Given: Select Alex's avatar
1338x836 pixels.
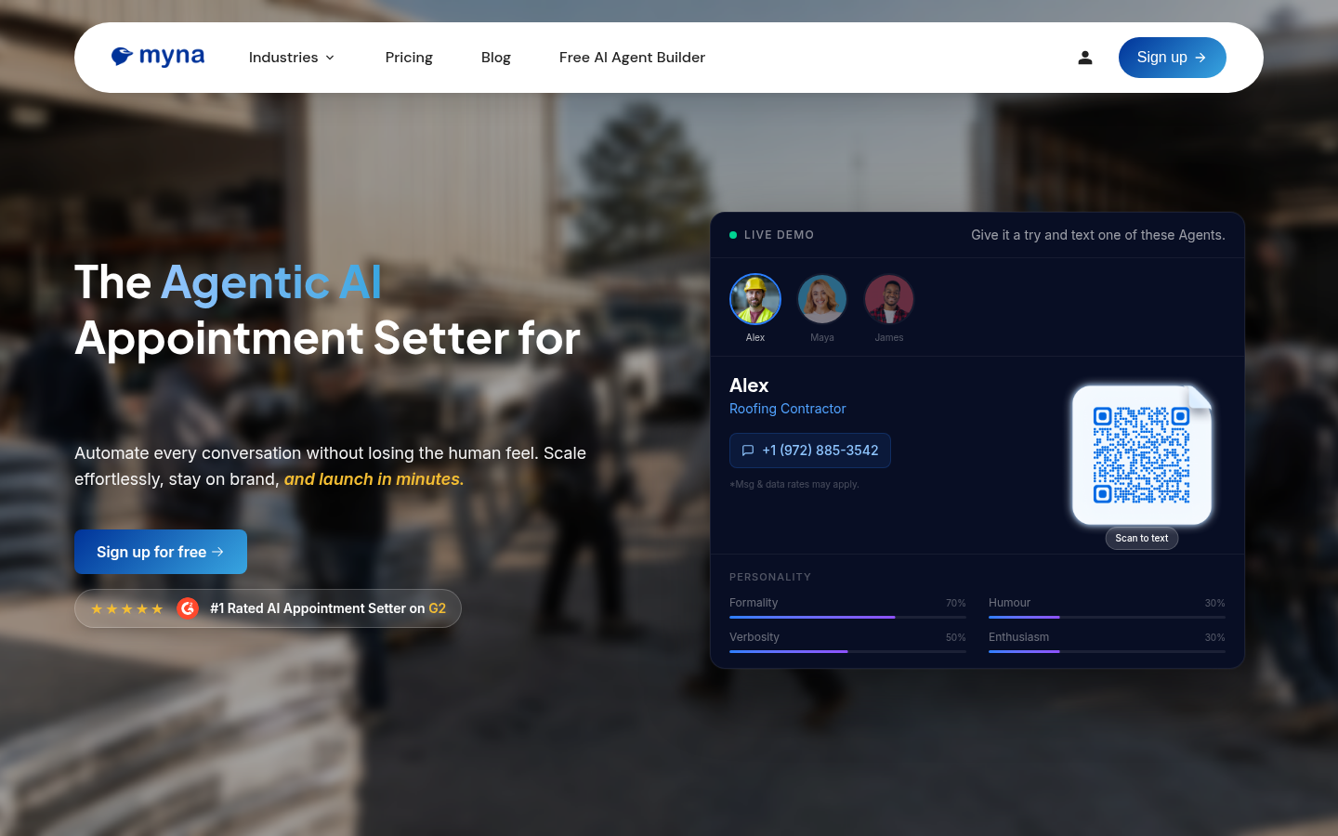Looking at the screenshot, I should (x=755, y=299).
